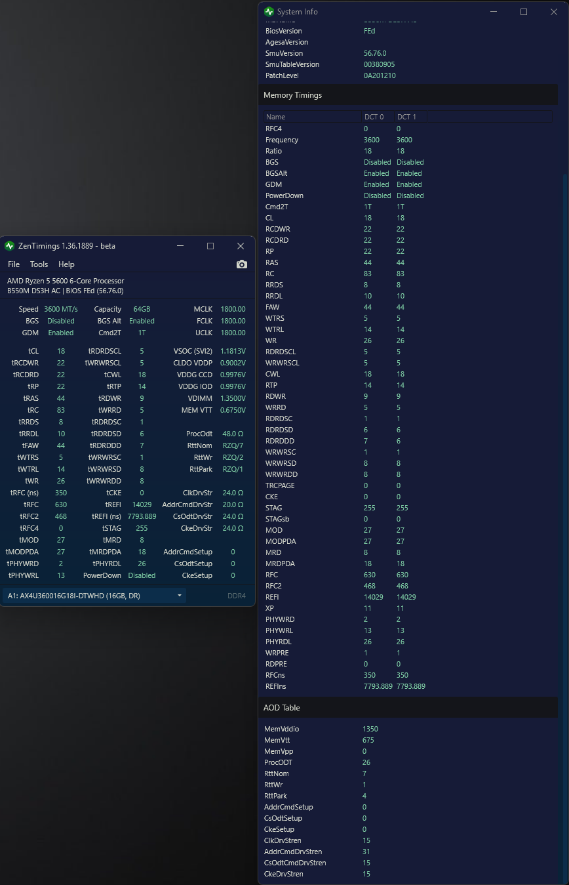Click the System Info title bar icon
569x885 pixels.
[269, 12]
